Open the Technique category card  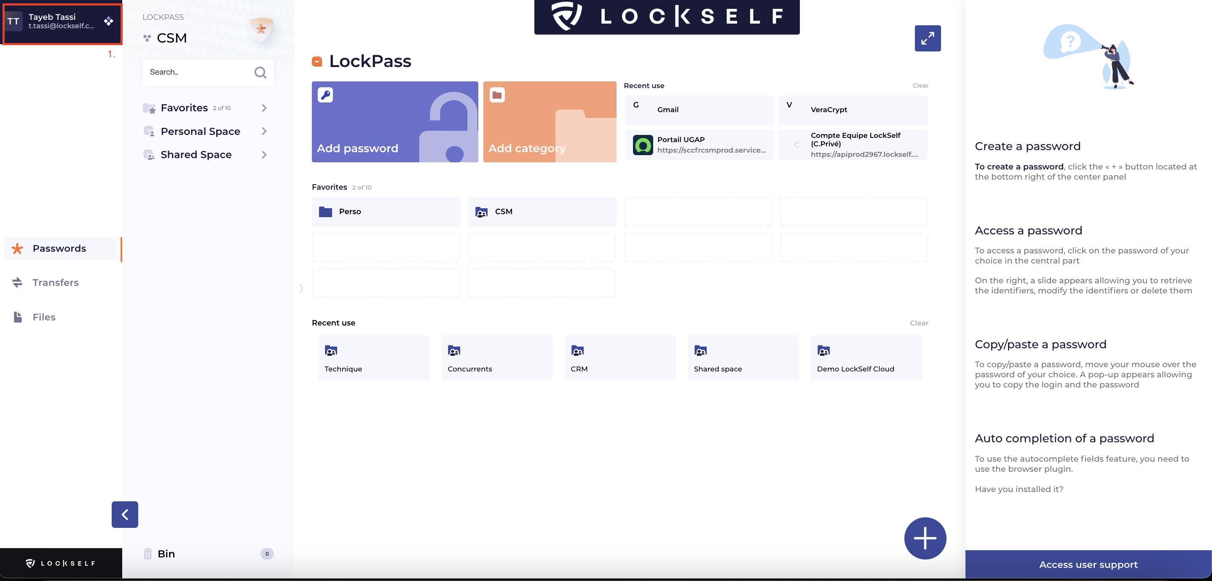373,358
